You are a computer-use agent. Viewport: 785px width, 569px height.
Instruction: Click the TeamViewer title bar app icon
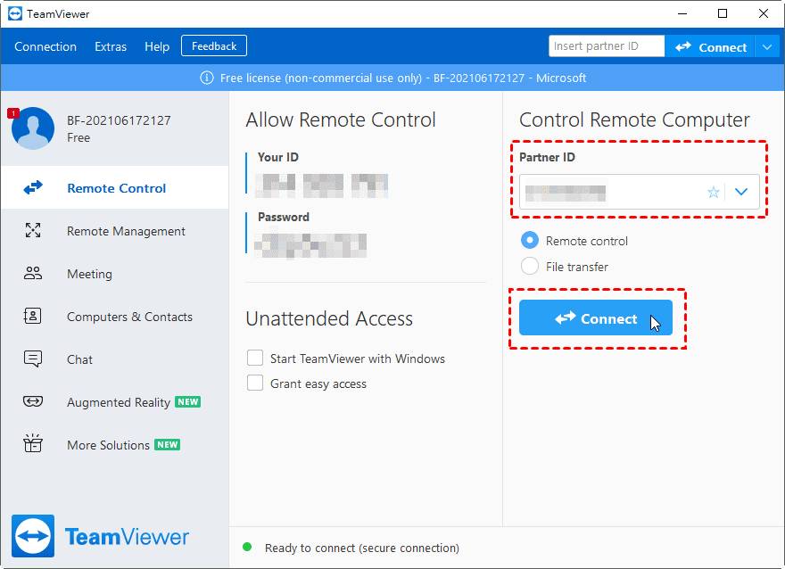tap(15, 13)
